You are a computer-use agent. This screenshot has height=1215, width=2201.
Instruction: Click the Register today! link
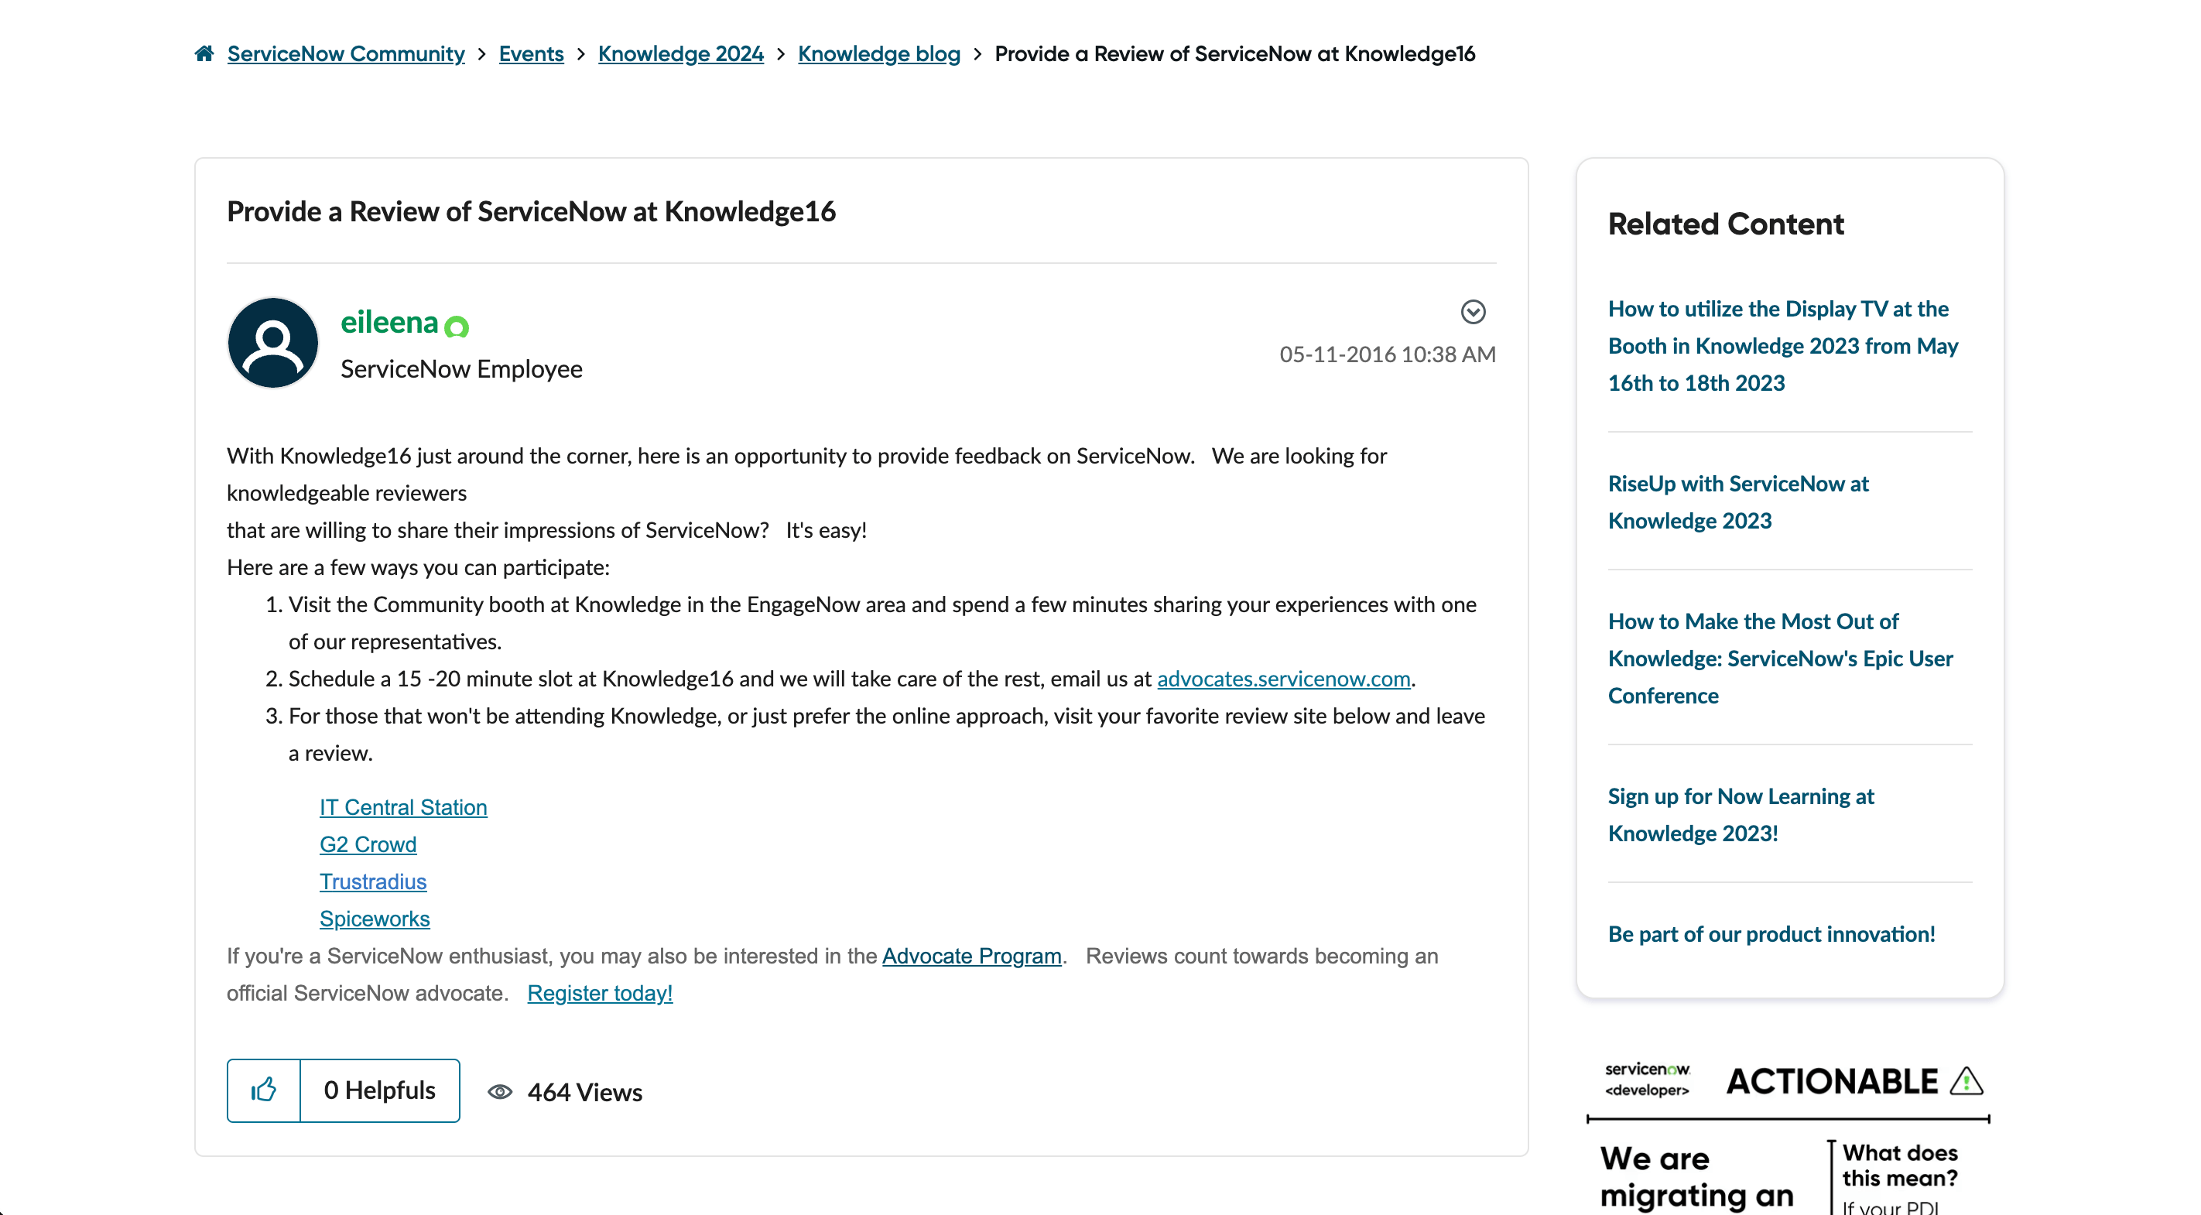point(600,993)
